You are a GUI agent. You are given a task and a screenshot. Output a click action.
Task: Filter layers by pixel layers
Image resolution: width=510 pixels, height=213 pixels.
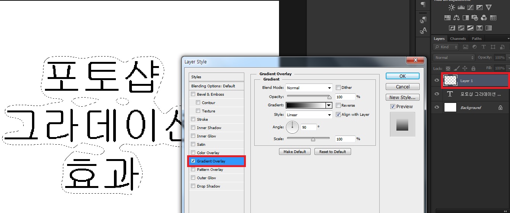pos(465,47)
